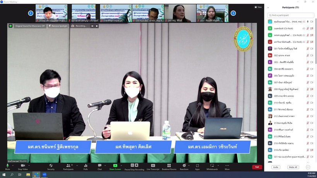Open Whiteboards
Viewport: 317px width, 178px height.
click(212, 167)
